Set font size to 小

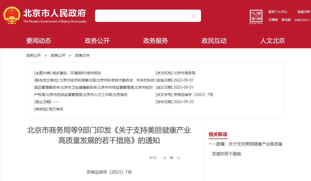click(x=178, y=158)
